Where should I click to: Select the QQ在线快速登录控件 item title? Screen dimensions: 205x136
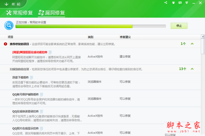pyautogui.click(x=25, y=111)
